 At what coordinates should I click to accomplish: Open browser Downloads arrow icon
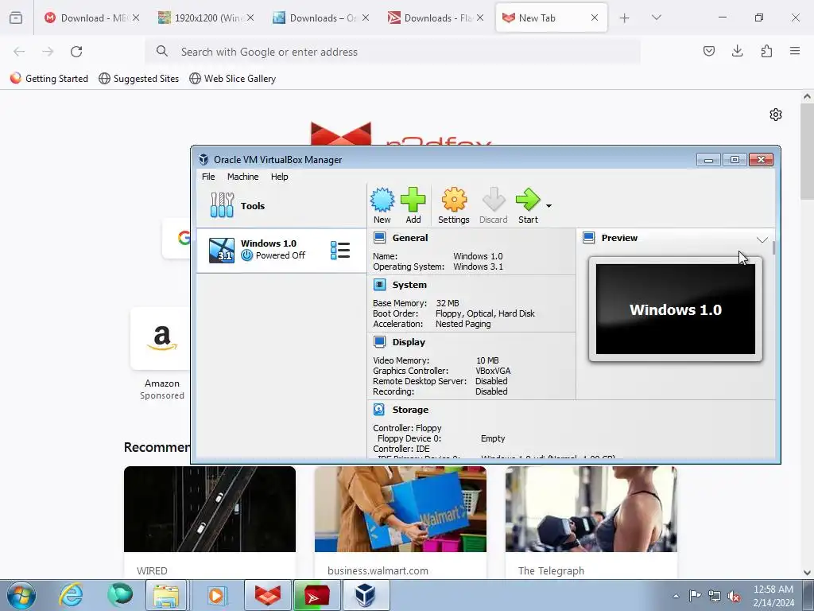click(x=737, y=51)
